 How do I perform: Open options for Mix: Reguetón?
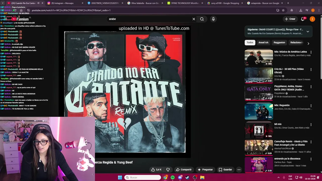click(x=311, y=106)
